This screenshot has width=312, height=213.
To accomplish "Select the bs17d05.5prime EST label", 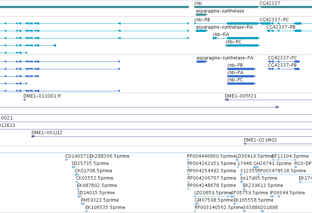I will 259,178.
